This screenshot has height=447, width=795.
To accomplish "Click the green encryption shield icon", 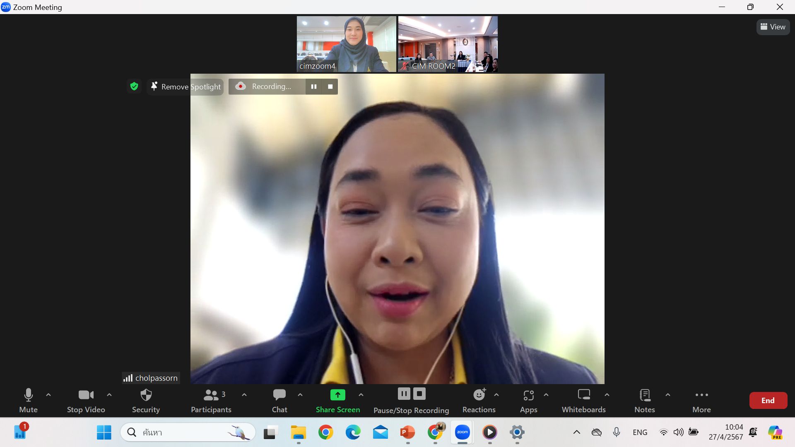I will click(x=134, y=86).
